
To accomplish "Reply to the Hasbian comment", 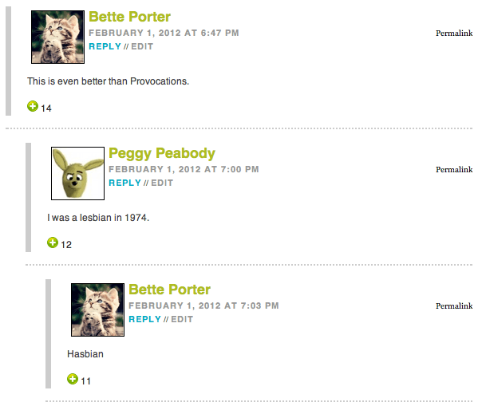I will pyautogui.click(x=144, y=319).
